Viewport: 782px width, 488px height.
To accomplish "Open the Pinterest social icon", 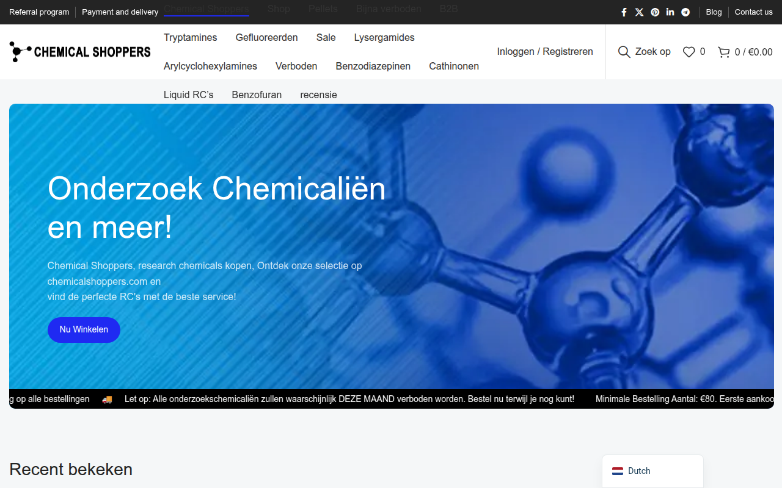I will coord(655,12).
